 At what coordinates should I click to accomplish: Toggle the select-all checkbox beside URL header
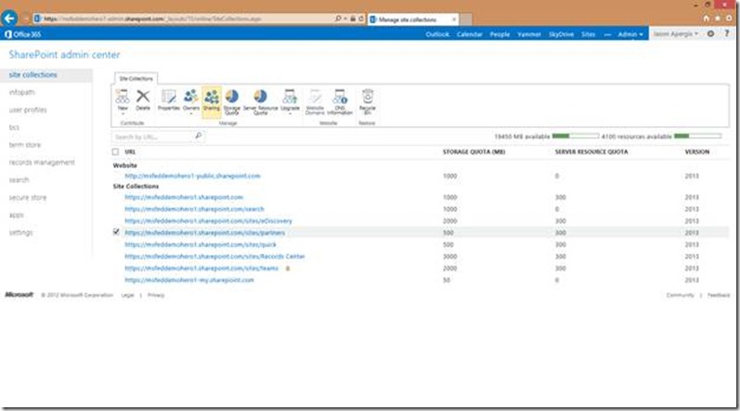(115, 152)
